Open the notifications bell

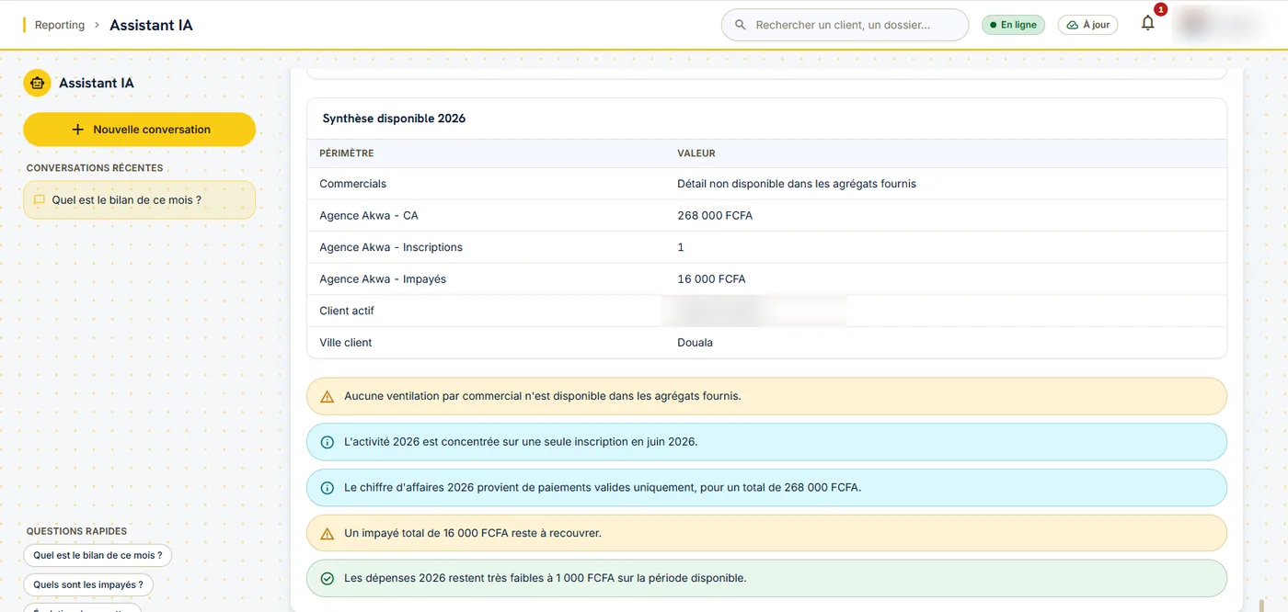pyautogui.click(x=1147, y=24)
